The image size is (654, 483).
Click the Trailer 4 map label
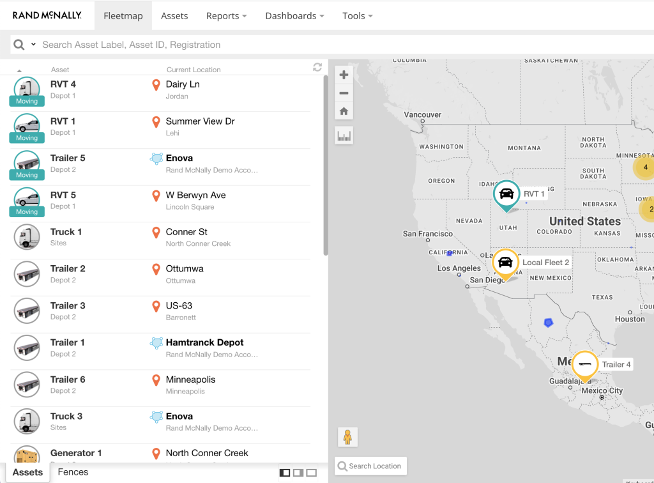pyautogui.click(x=616, y=365)
